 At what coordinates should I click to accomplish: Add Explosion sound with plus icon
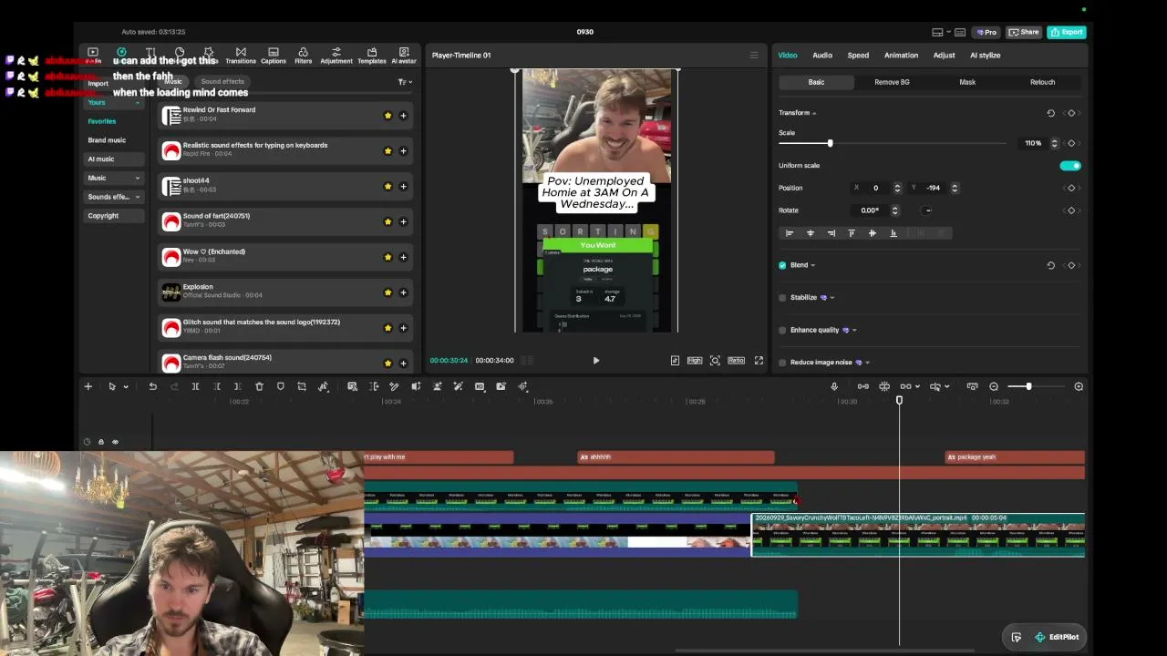403,292
